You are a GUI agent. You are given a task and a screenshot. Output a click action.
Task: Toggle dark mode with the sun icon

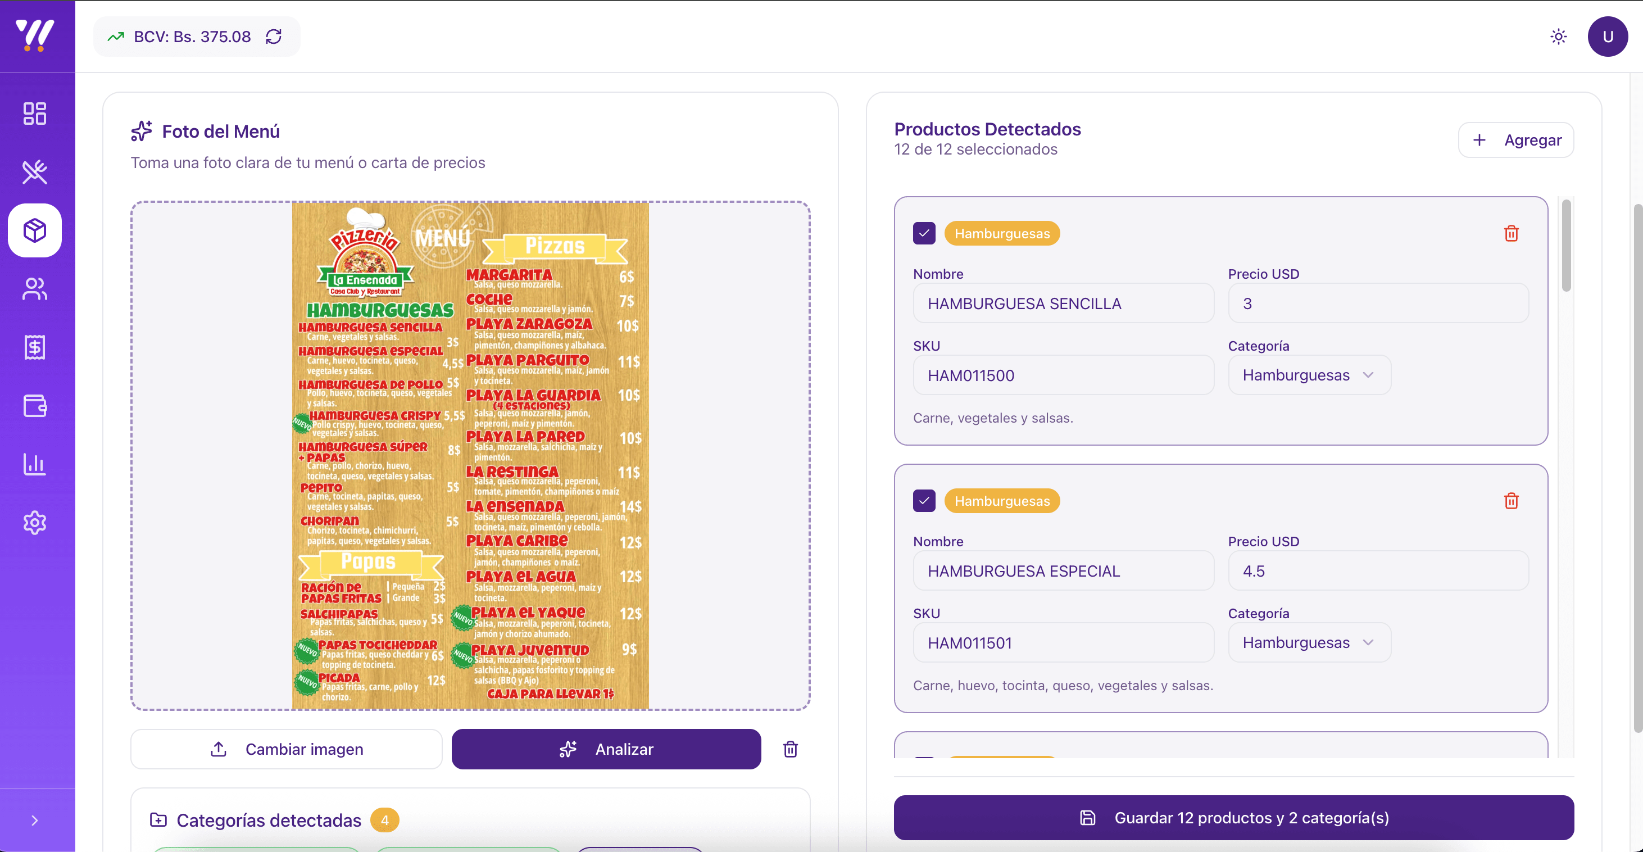[1558, 37]
